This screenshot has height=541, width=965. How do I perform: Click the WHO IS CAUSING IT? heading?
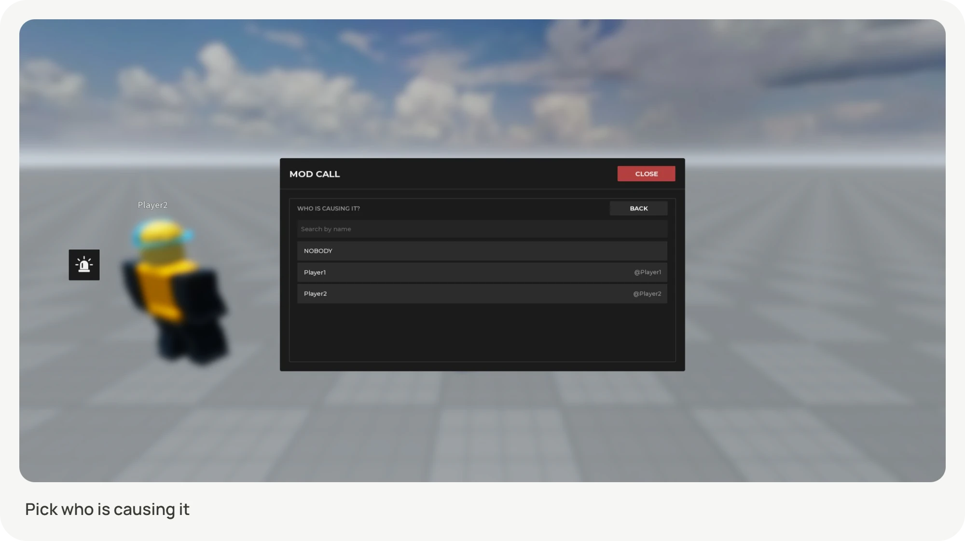pyautogui.click(x=328, y=208)
